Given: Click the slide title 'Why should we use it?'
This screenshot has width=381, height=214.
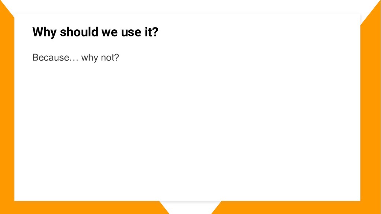Looking at the screenshot, I should 95,32.
